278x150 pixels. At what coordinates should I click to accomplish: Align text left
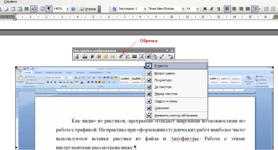[x=227, y=9]
